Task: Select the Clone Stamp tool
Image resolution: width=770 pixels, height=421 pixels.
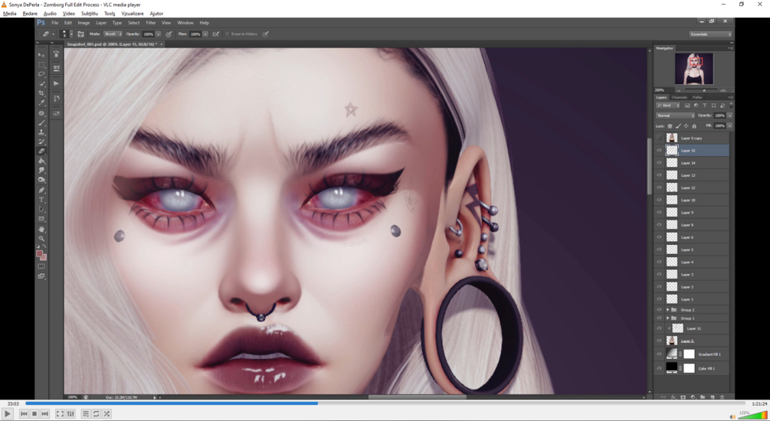Action: pyautogui.click(x=41, y=132)
